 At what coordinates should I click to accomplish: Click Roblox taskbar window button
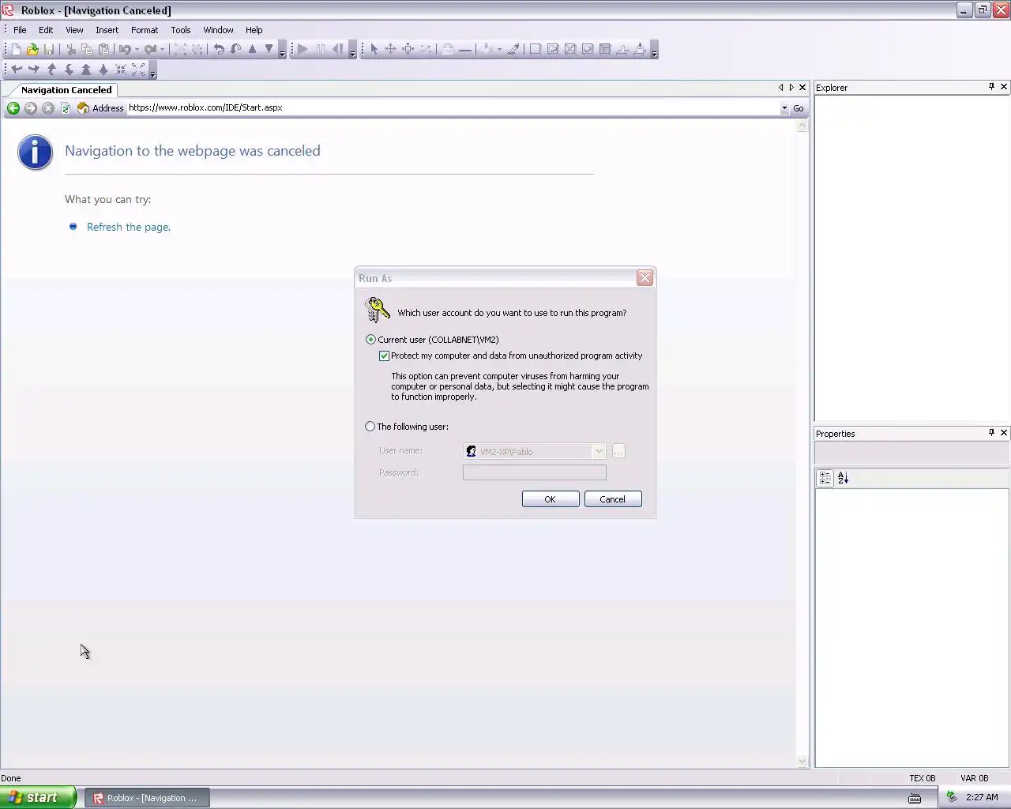pyautogui.click(x=147, y=798)
